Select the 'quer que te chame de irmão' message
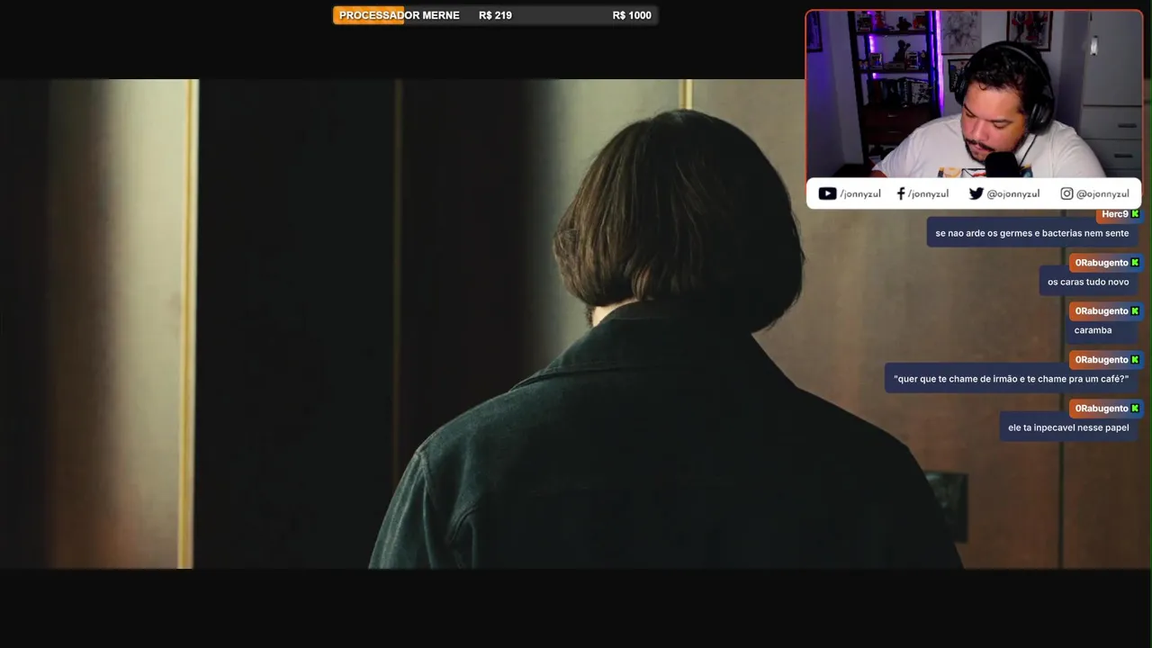Image resolution: width=1152 pixels, height=648 pixels. point(1011,379)
